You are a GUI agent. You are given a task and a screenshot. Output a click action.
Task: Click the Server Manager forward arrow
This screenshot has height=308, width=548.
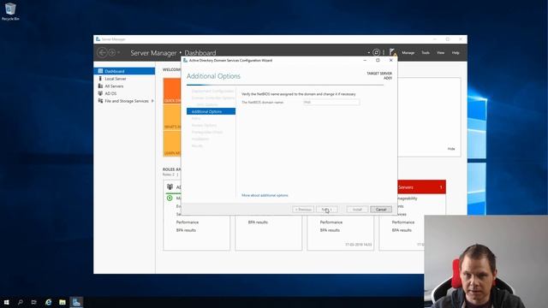[112, 53]
